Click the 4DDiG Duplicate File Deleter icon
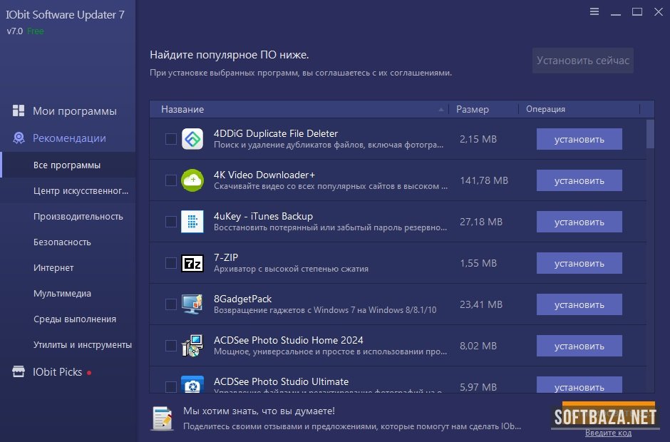 click(192, 139)
